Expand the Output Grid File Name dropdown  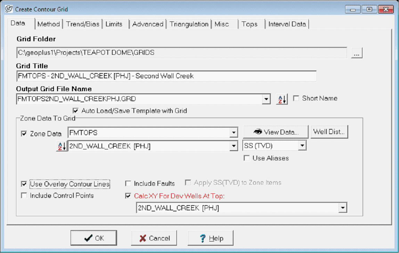pos(266,99)
